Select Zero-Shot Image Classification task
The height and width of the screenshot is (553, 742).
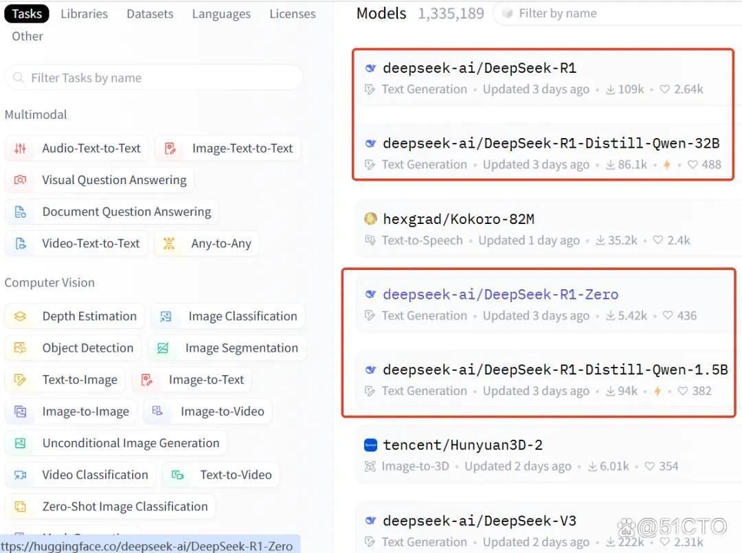[110, 507]
